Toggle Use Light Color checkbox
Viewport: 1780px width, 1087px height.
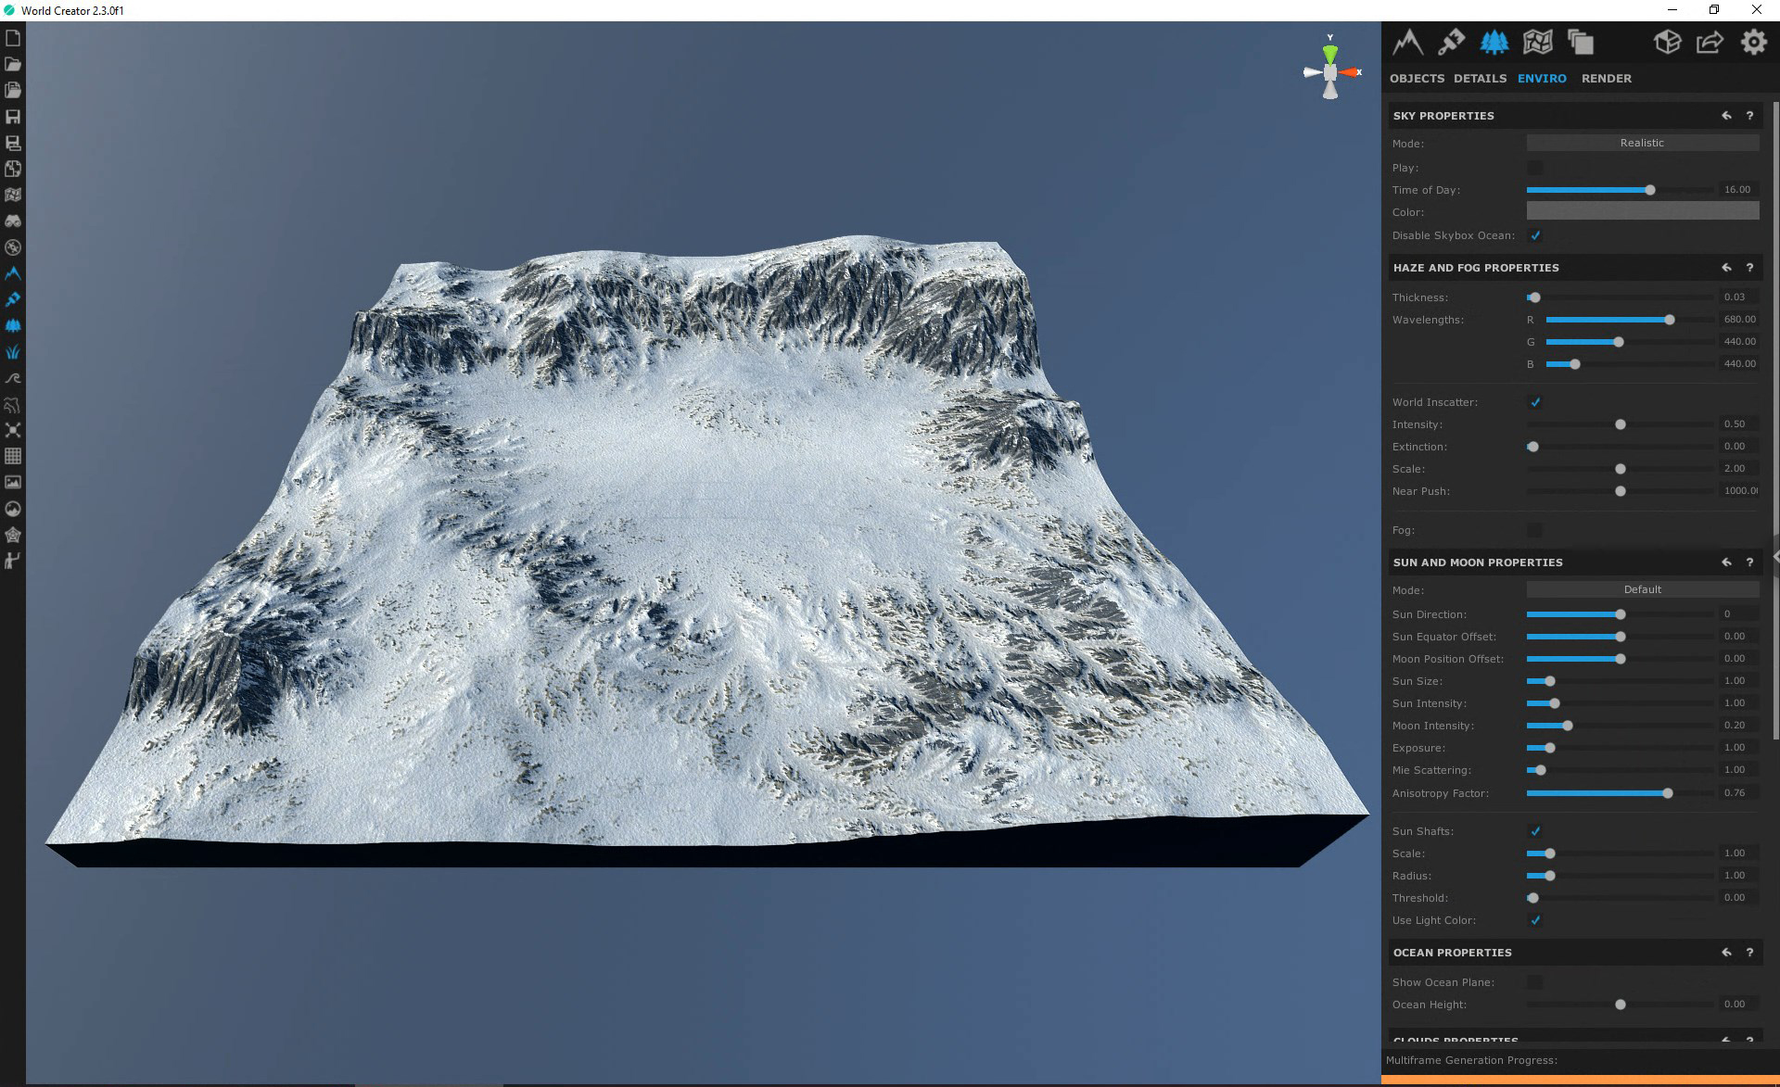coord(1535,920)
